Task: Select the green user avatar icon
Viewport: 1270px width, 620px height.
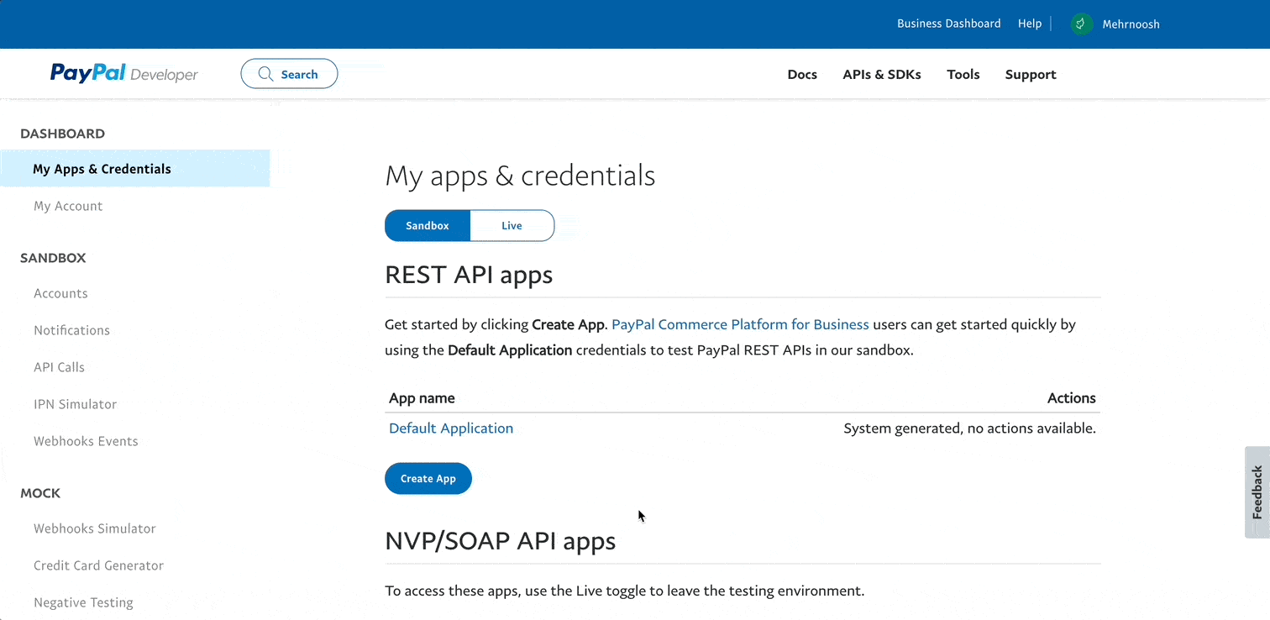Action: (x=1081, y=24)
